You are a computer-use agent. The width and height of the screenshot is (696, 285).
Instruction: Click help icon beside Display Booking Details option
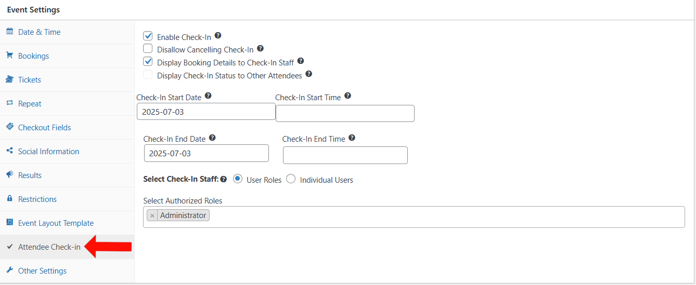coord(301,61)
